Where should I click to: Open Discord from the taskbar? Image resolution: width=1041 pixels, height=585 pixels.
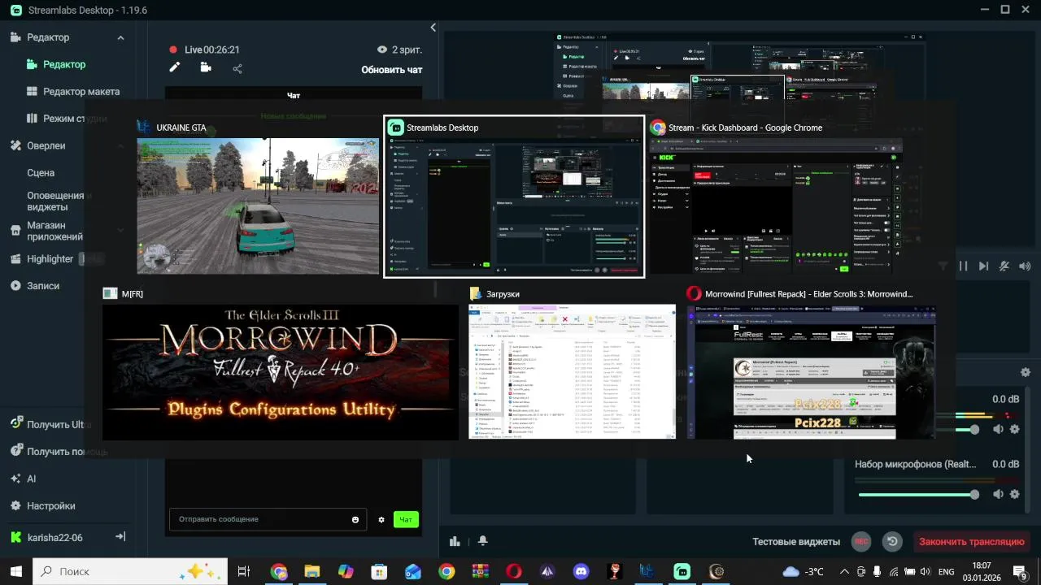click(x=581, y=571)
